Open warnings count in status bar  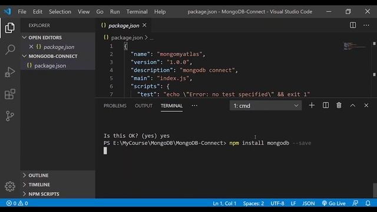point(23,203)
